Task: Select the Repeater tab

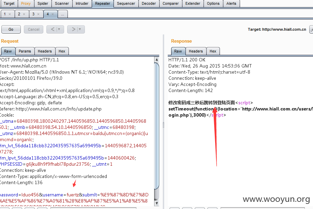Action: point(103,4)
